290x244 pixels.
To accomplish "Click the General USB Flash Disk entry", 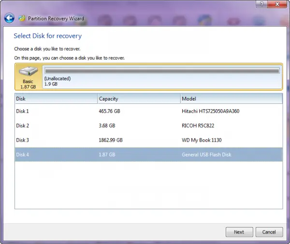I will 206,155.
